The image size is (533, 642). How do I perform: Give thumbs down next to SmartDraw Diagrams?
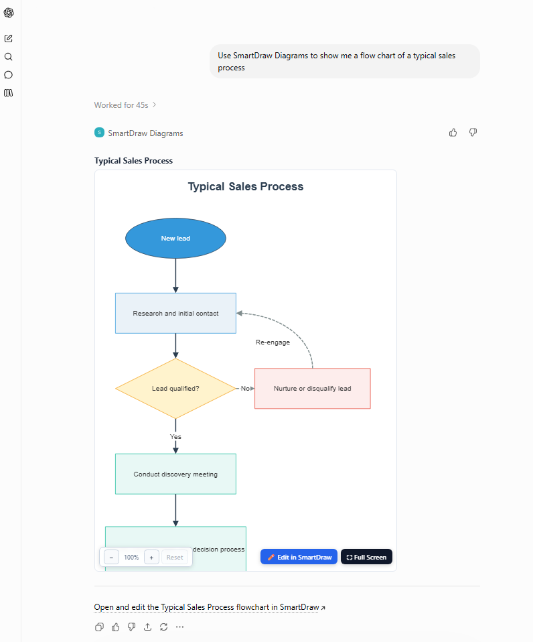click(x=473, y=133)
